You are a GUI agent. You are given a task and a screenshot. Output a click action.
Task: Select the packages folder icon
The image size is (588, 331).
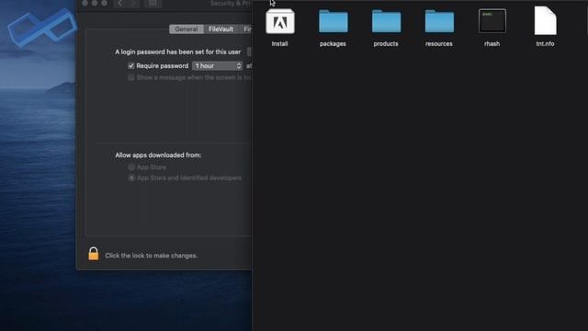click(333, 21)
